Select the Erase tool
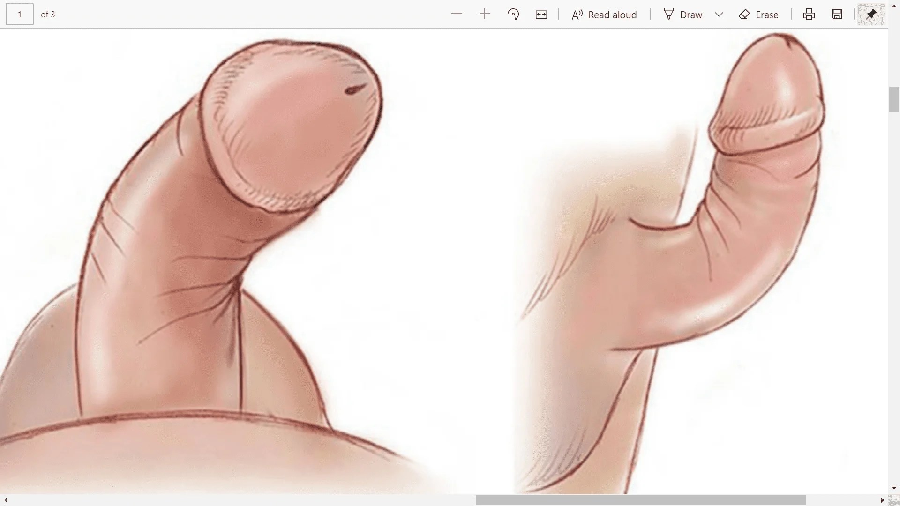The height and width of the screenshot is (506, 900). (x=758, y=15)
